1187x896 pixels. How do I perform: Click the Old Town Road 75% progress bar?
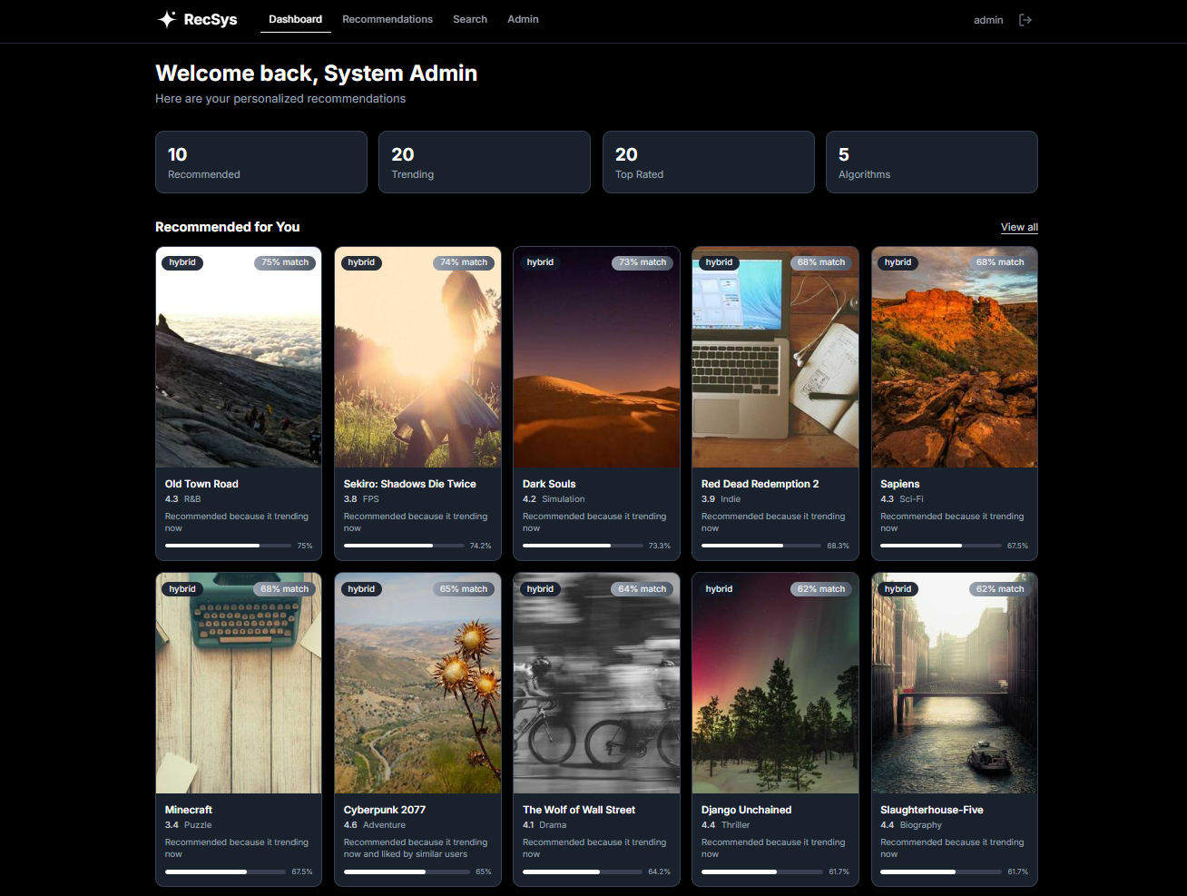227,546
